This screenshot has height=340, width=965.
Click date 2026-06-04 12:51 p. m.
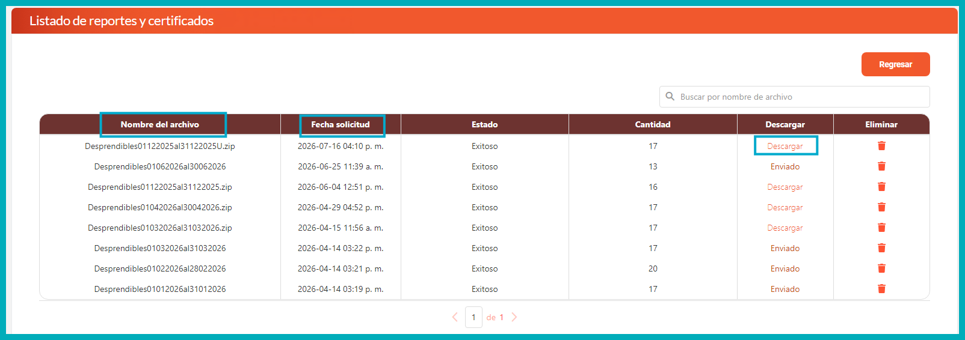341,187
